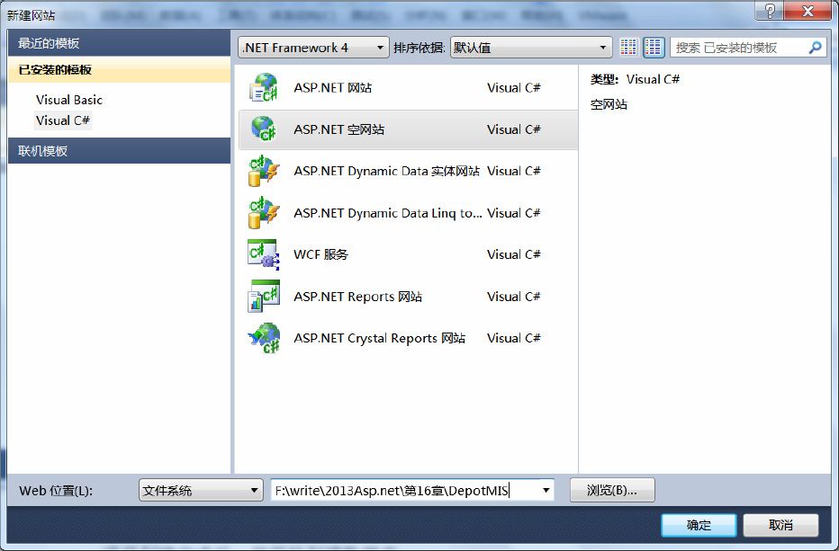This screenshot has width=839, height=551.
Task: Select Visual C# in the template tree
Action: click(63, 120)
